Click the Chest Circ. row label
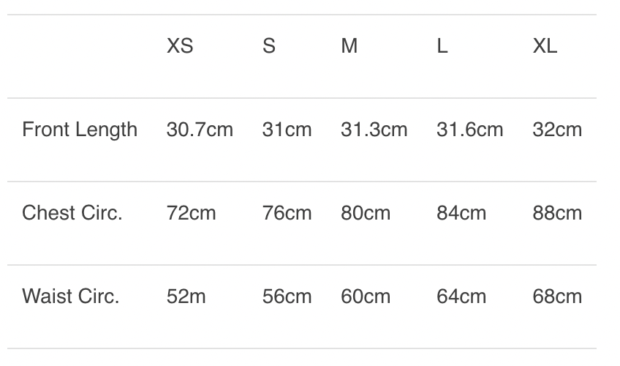 point(72,213)
